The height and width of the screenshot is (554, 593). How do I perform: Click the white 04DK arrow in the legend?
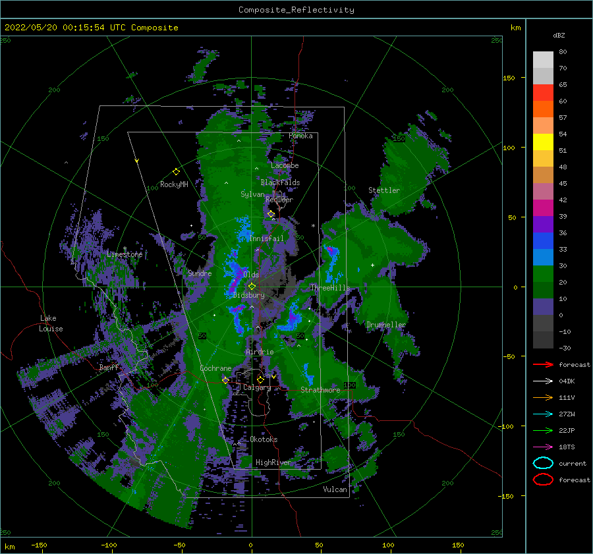click(543, 381)
